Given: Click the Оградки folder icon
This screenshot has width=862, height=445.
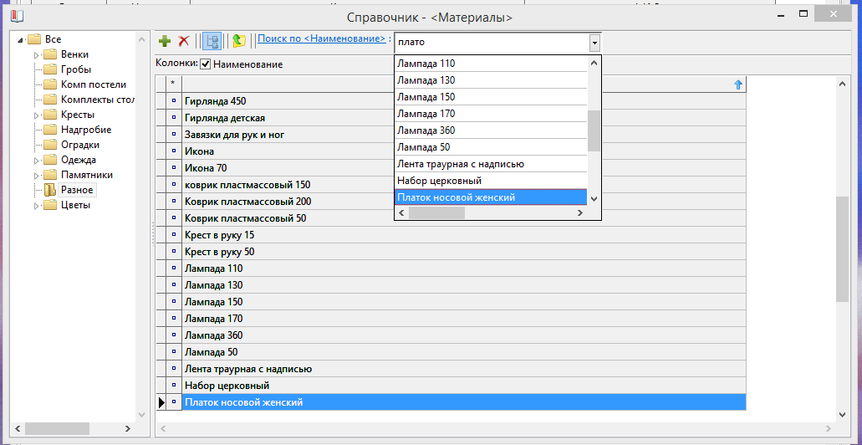Looking at the screenshot, I should click(50, 145).
